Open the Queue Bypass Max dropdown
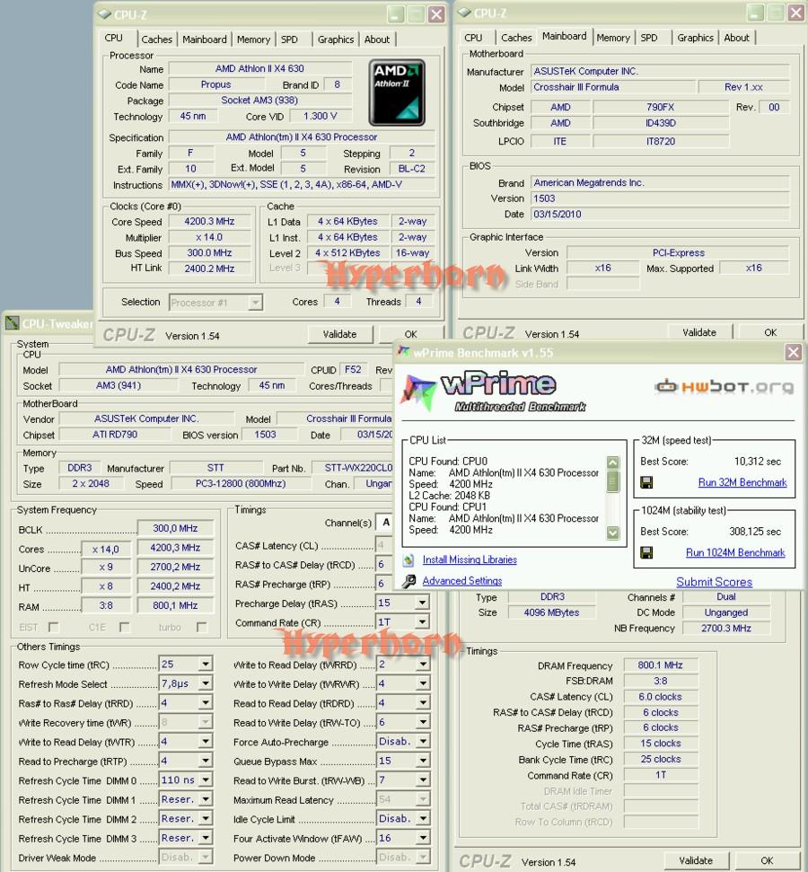Image resolution: width=808 pixels, height=872 pixels. point(423,761)
